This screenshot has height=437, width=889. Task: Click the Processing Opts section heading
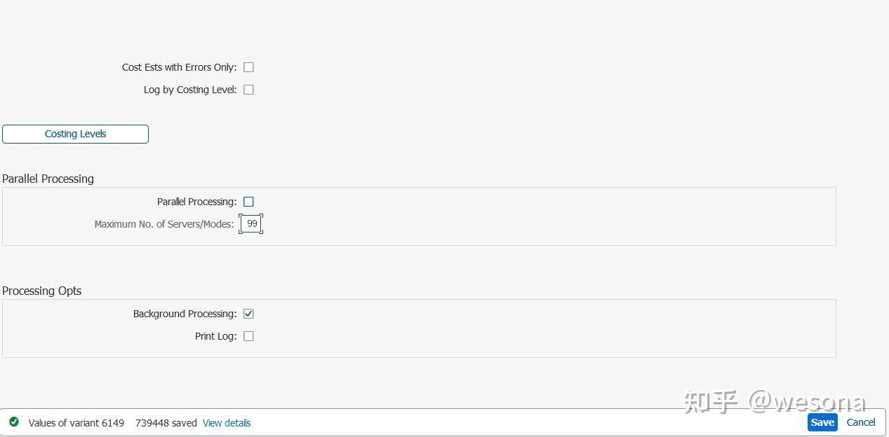42,291
